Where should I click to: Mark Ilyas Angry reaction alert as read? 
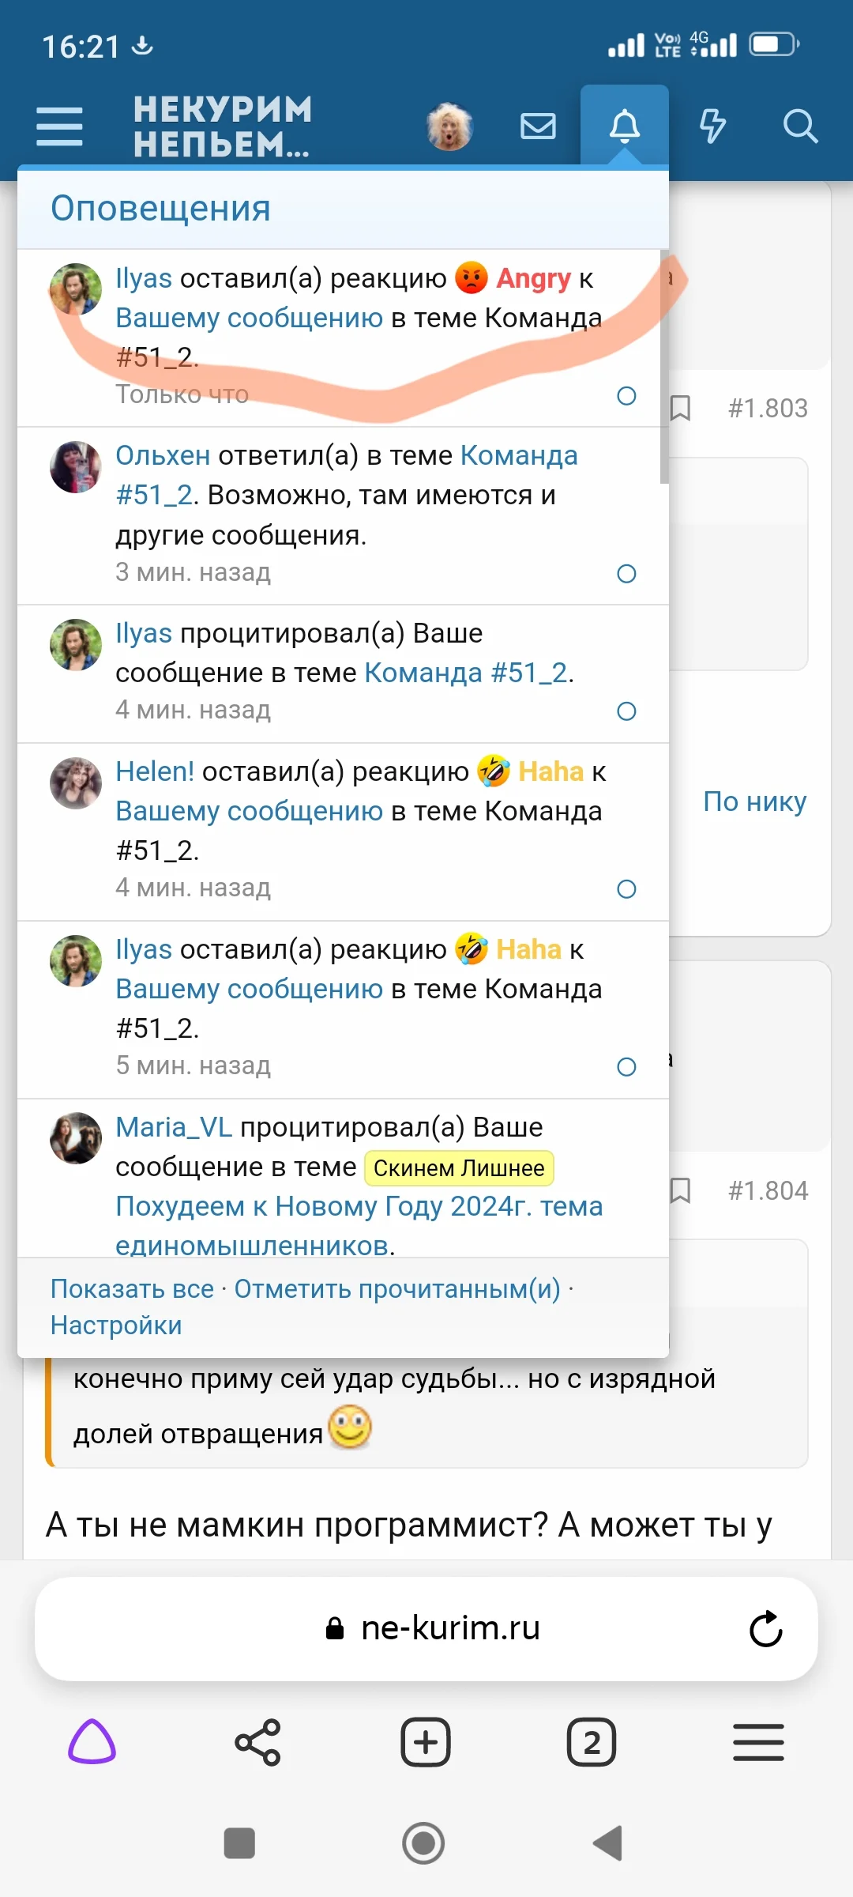coord(626,396)
